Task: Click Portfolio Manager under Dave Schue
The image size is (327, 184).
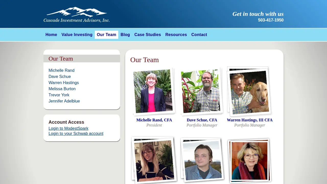Action: [x=202, y=125]
